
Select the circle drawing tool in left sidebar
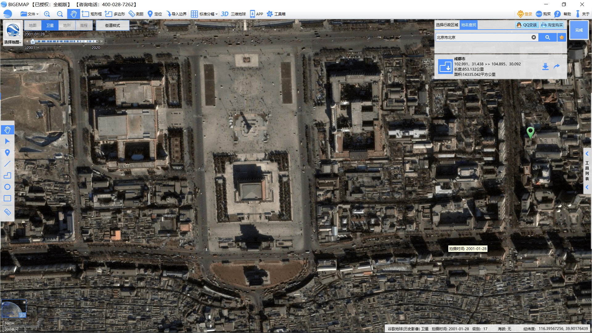pos(7,187)
